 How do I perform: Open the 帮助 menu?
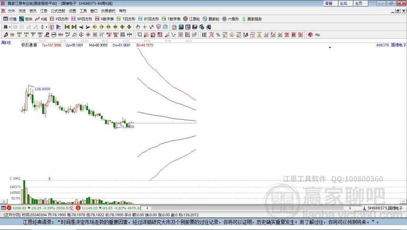tap(122, 11)
